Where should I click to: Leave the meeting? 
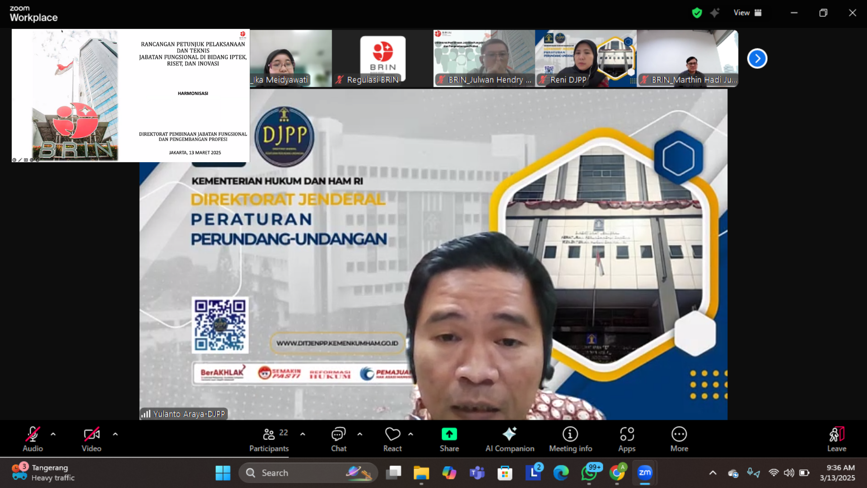(x=837, y=439)
